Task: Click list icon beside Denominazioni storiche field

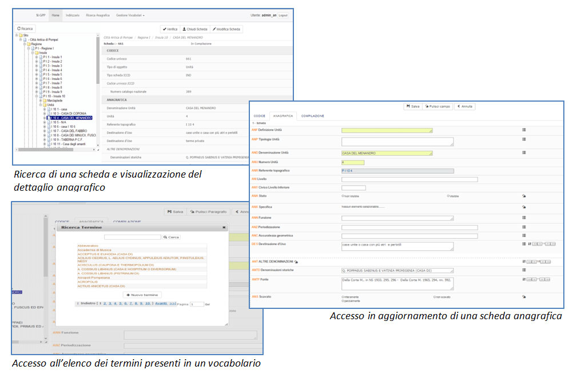Action: [x=524, y=270]
